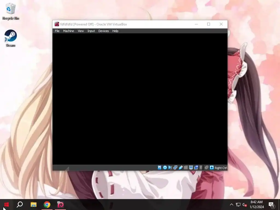Click the USB devices status icon
The image size is (280, 210).
click(180, 168)
